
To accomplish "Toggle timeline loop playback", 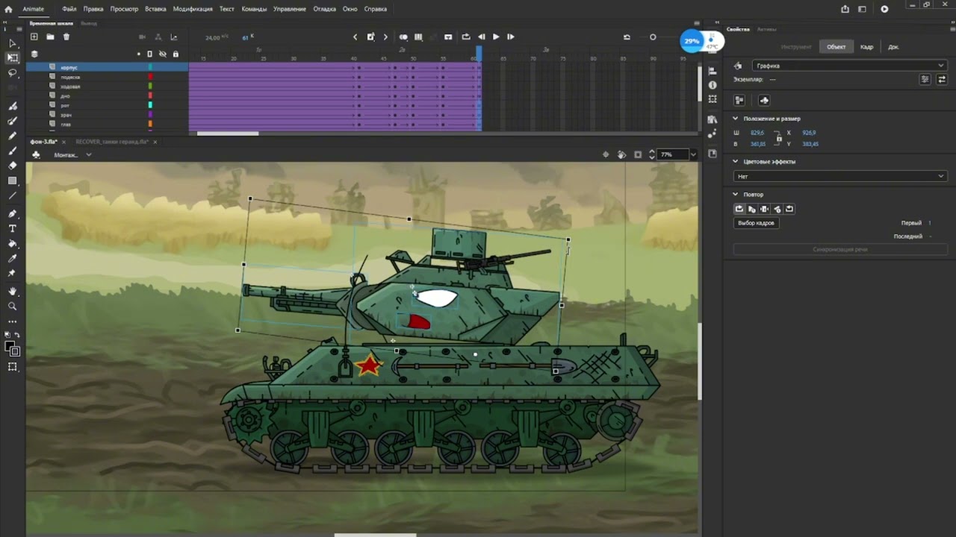I will (466, 37).
